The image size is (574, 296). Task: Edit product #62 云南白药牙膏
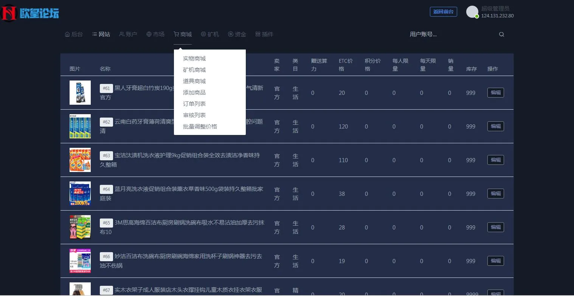point(495,126)
